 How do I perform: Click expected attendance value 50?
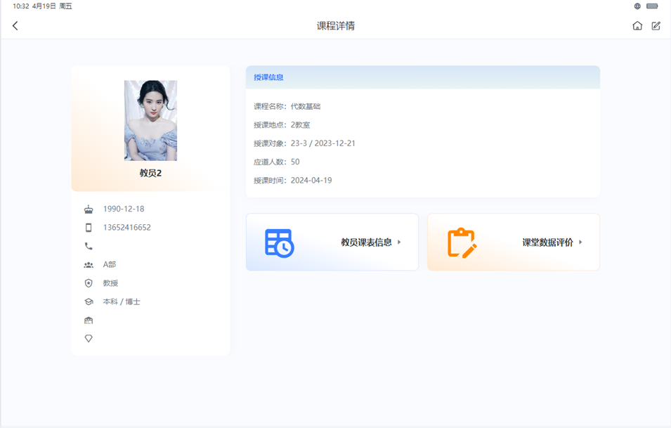coord(295,162)
